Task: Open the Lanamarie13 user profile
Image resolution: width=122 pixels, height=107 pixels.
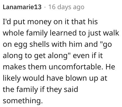Action: (22, 7)
